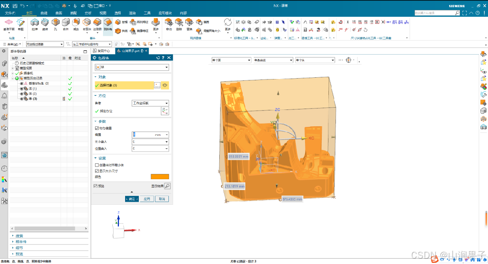Click the navigator settings gear icon
488x264 pixels.
[x=4, y=51]
